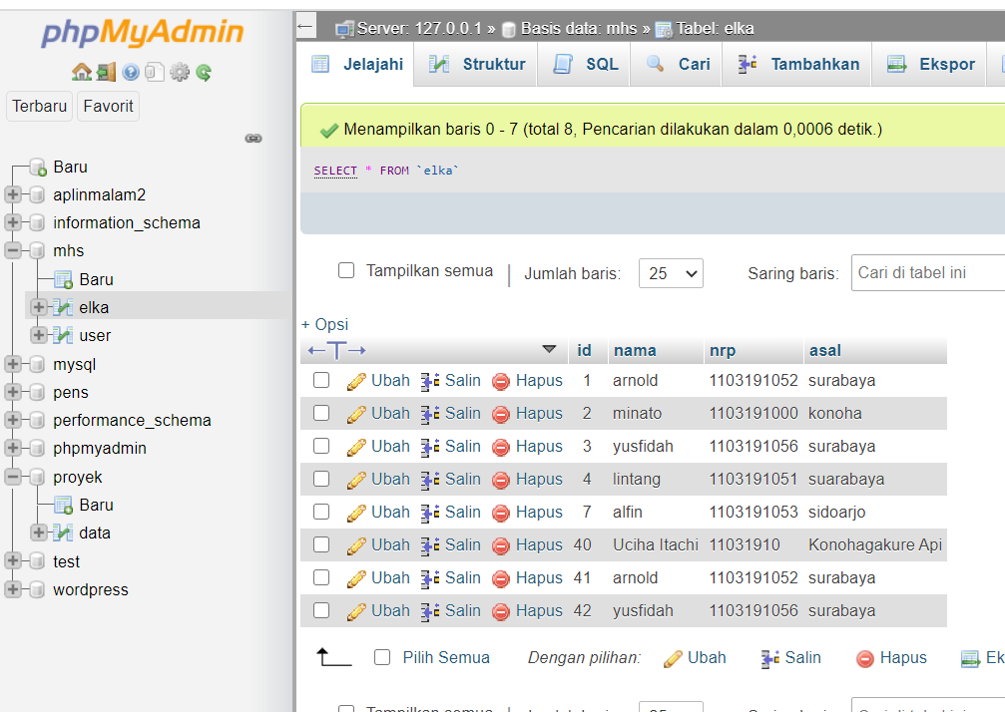Enable the Tampilkan semua checkbox
The image size is (1005, 712).
(x=346, y=270)
